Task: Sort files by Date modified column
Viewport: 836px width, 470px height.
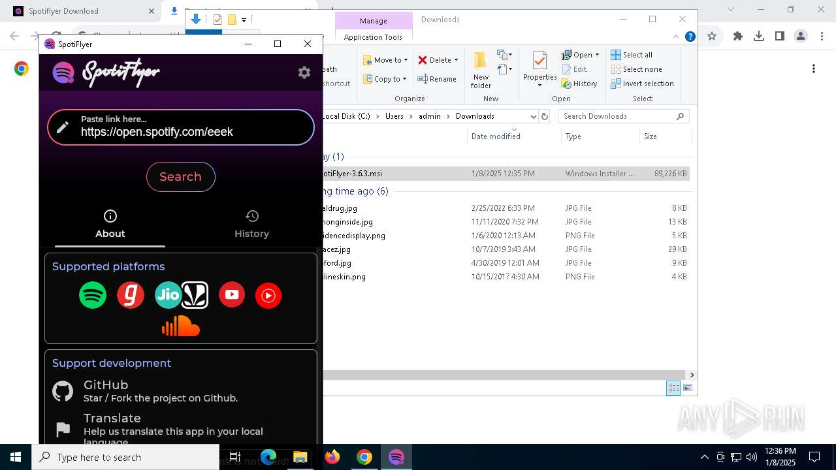Action: [x=496, y=136]
